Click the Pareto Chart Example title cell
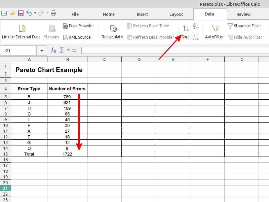Viewport: 269px width, 202px height. pos(49,70)
